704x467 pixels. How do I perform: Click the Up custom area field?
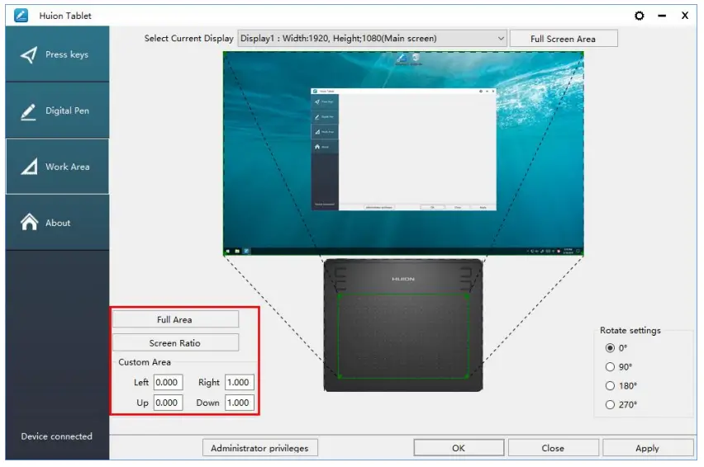coord(168,403)
